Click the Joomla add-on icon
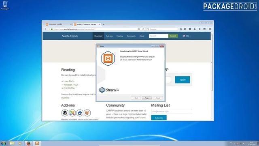 (72, 113)
